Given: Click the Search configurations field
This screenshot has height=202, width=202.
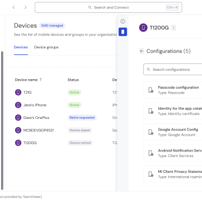Looking at the screenshot, I should click(173, 70).
